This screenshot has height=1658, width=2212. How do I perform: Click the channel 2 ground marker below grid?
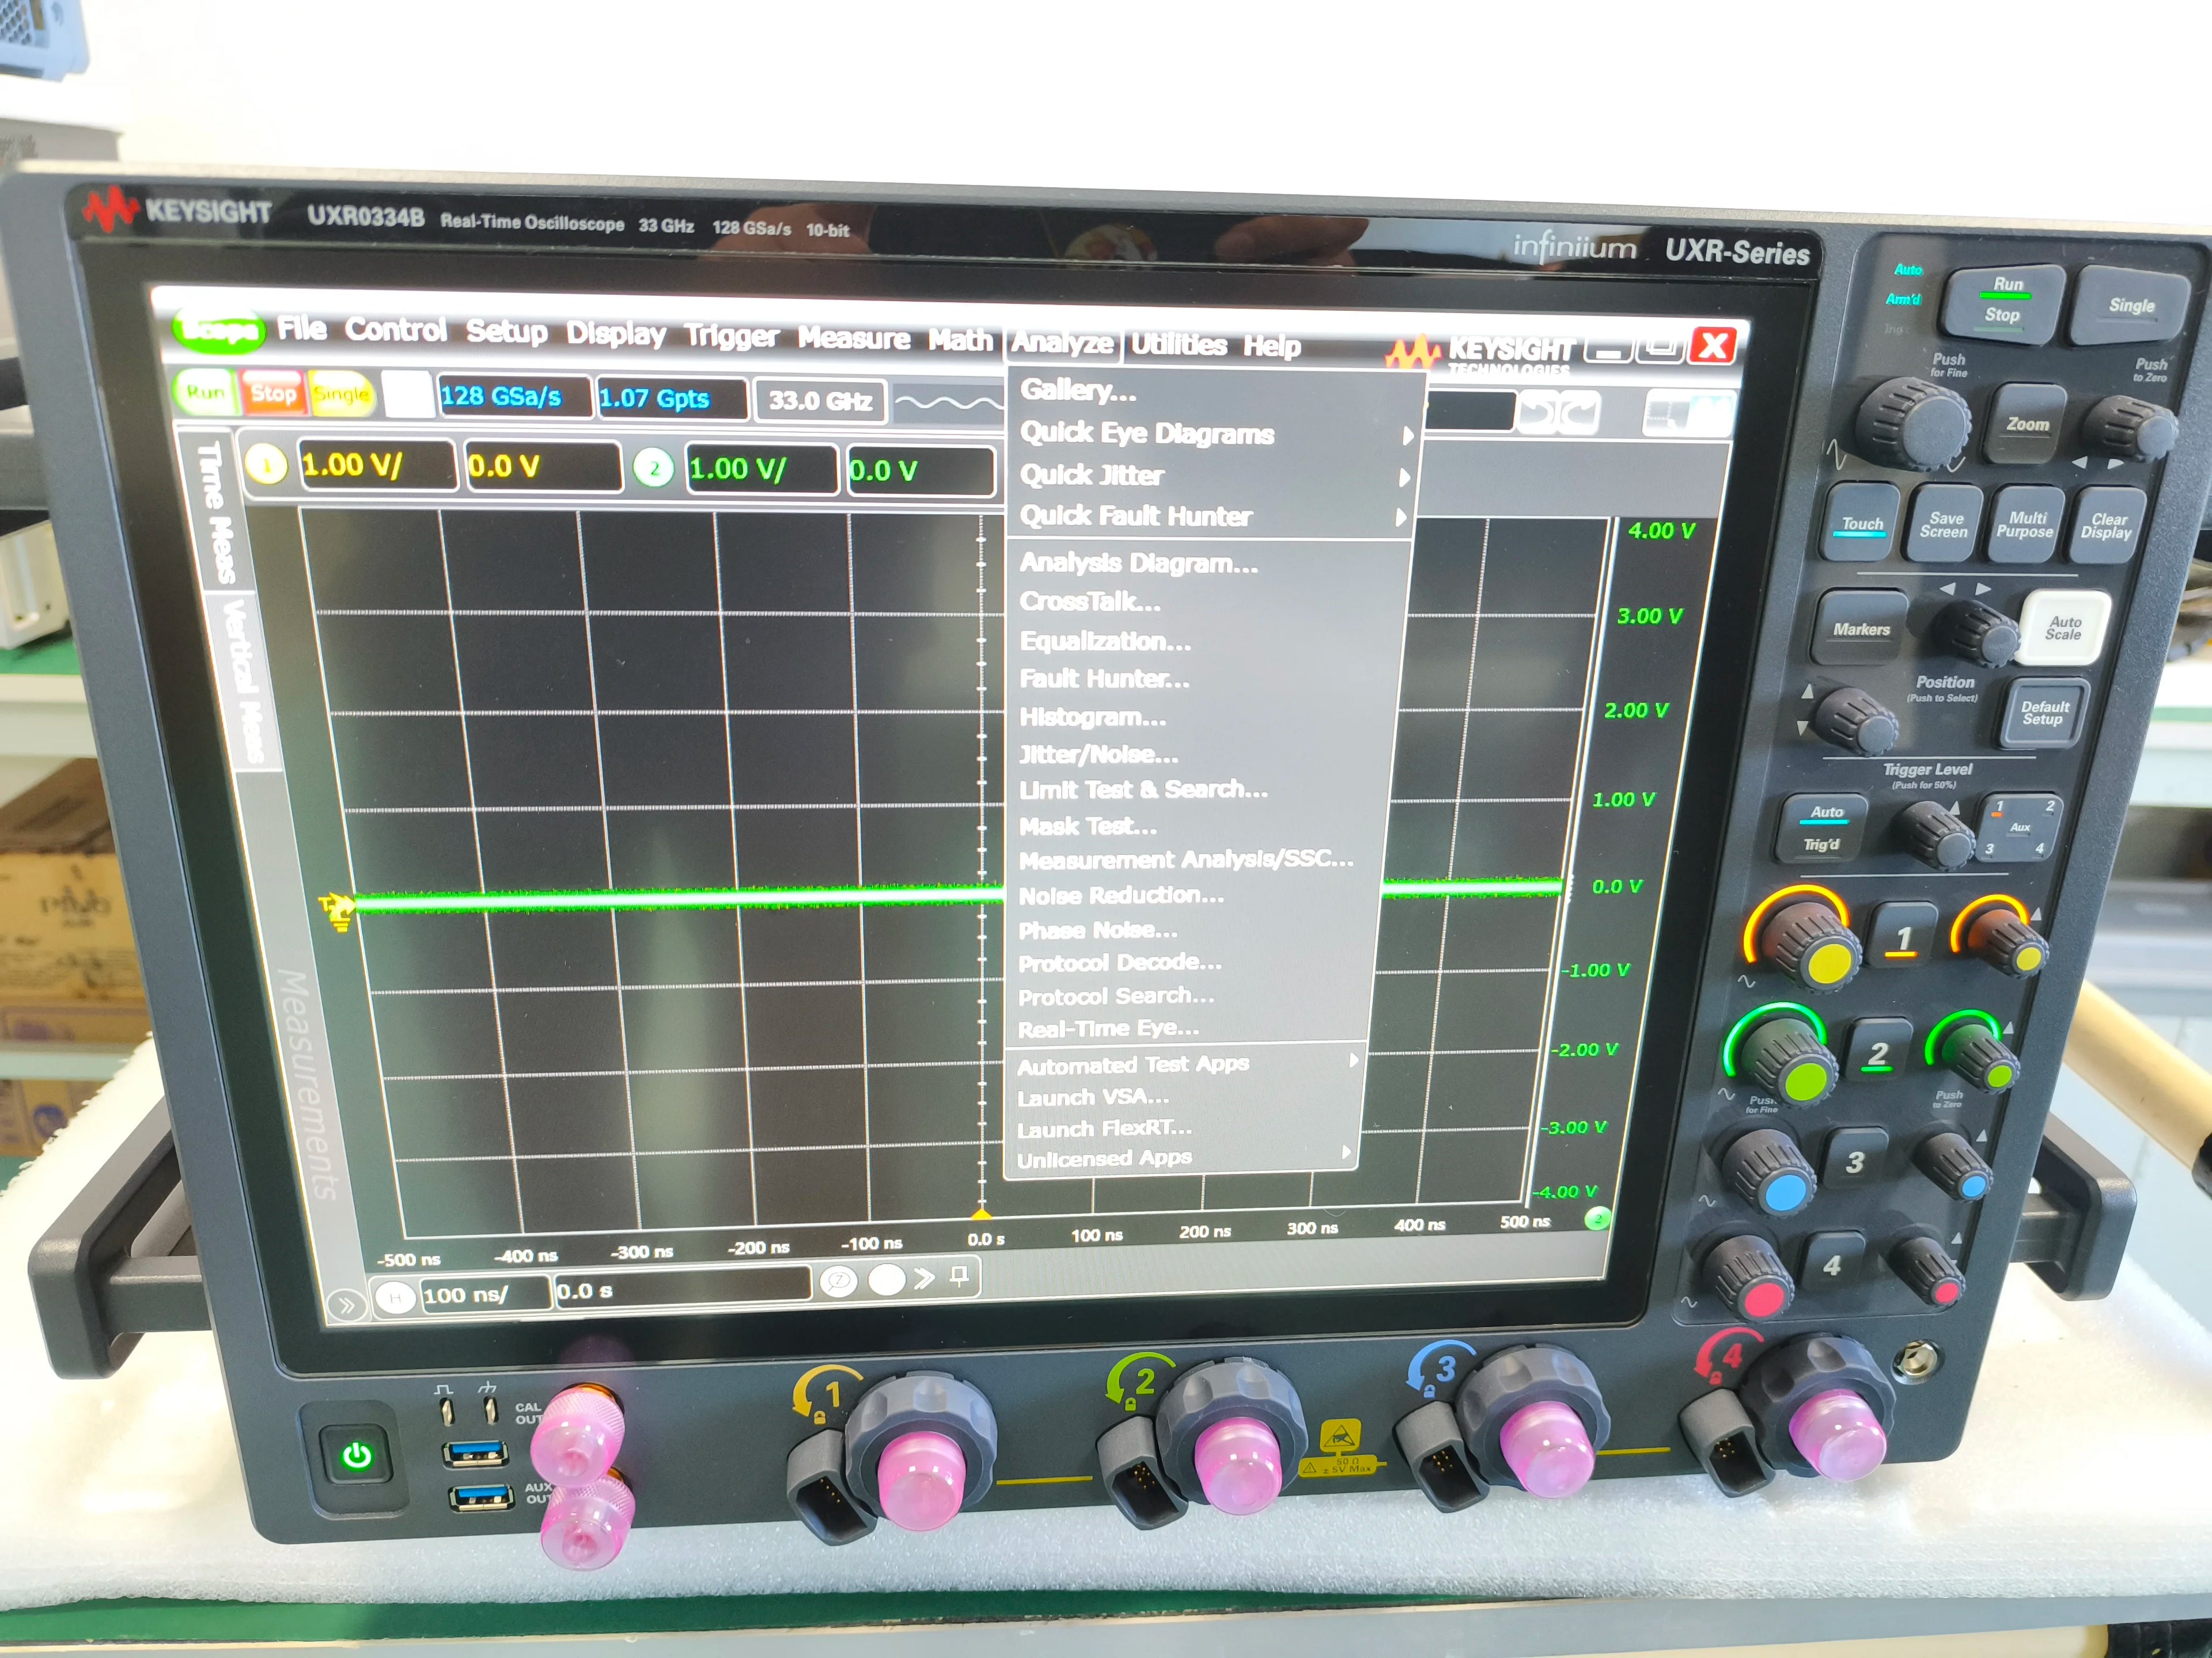1597,1217
